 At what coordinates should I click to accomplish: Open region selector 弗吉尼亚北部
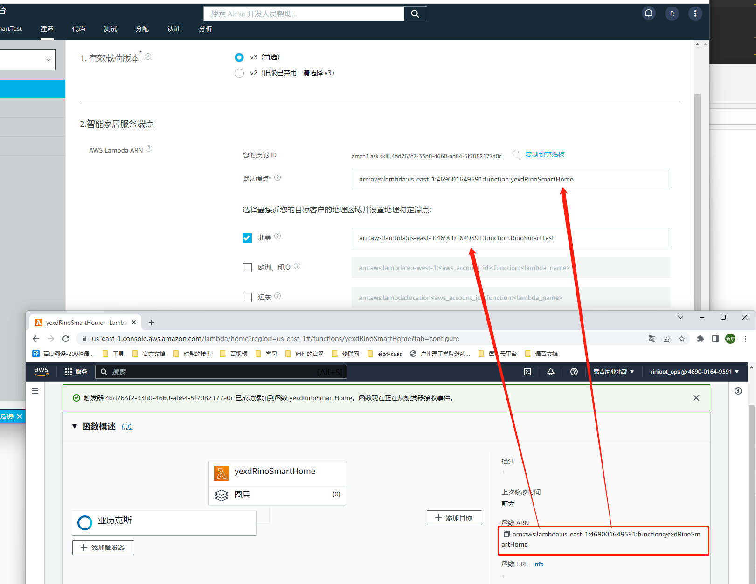click(613, 372)
